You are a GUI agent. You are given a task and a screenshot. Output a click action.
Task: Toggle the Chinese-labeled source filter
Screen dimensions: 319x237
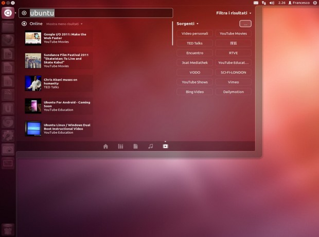tap(233, 43)
